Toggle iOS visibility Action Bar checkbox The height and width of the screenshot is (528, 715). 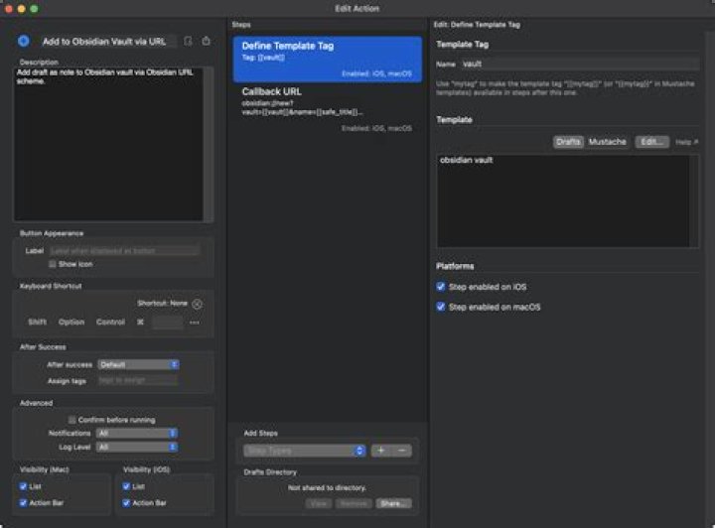pyautogui.click(x=127, y=503)
